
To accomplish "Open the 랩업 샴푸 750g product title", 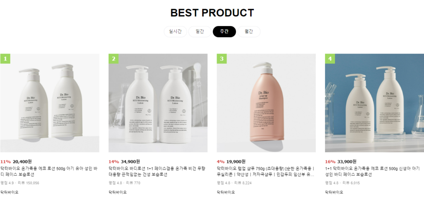I will (x=266, y=172).
